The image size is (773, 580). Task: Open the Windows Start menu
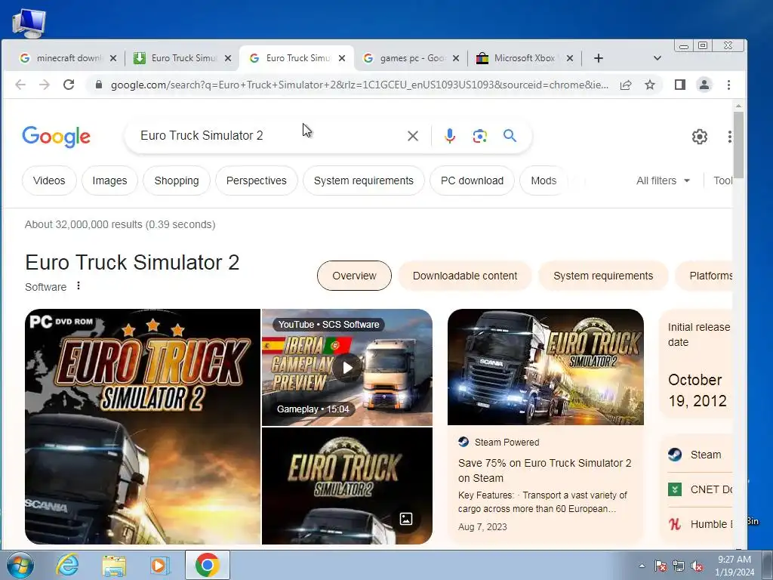(20, 565)
